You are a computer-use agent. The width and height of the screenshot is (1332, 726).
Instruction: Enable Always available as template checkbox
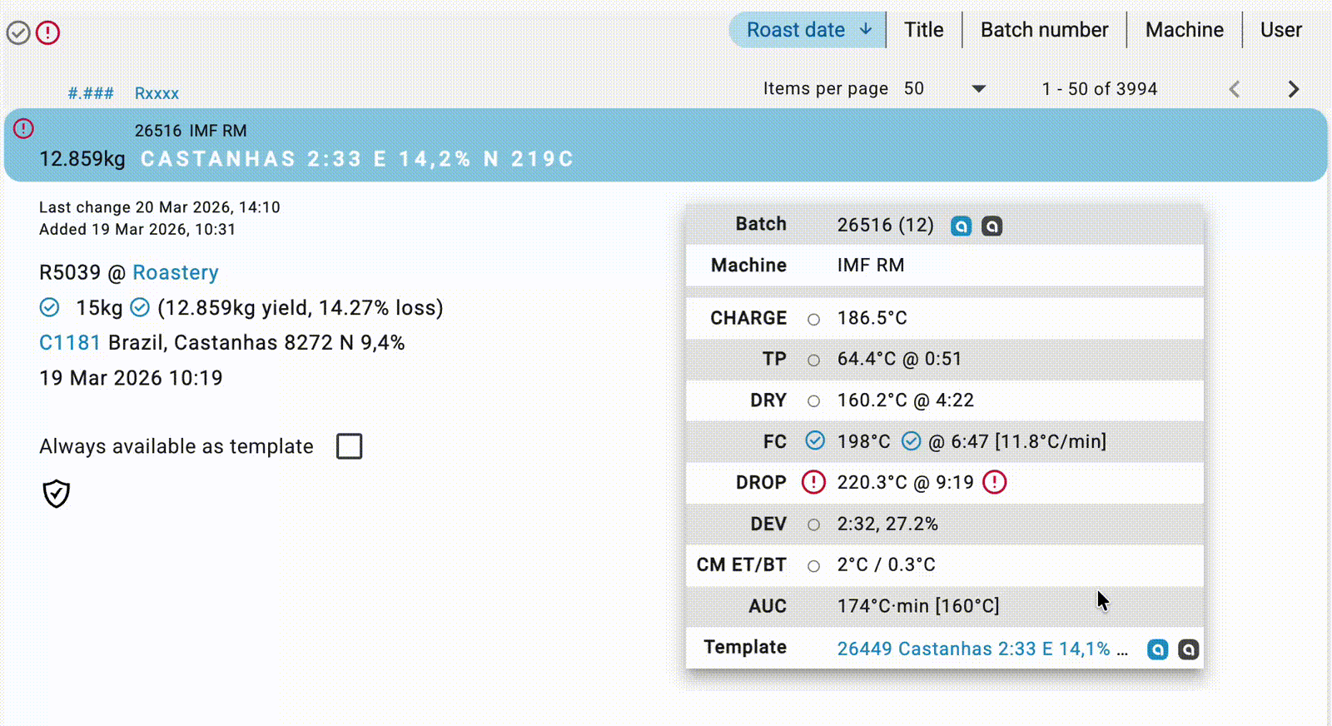[349, 446]
